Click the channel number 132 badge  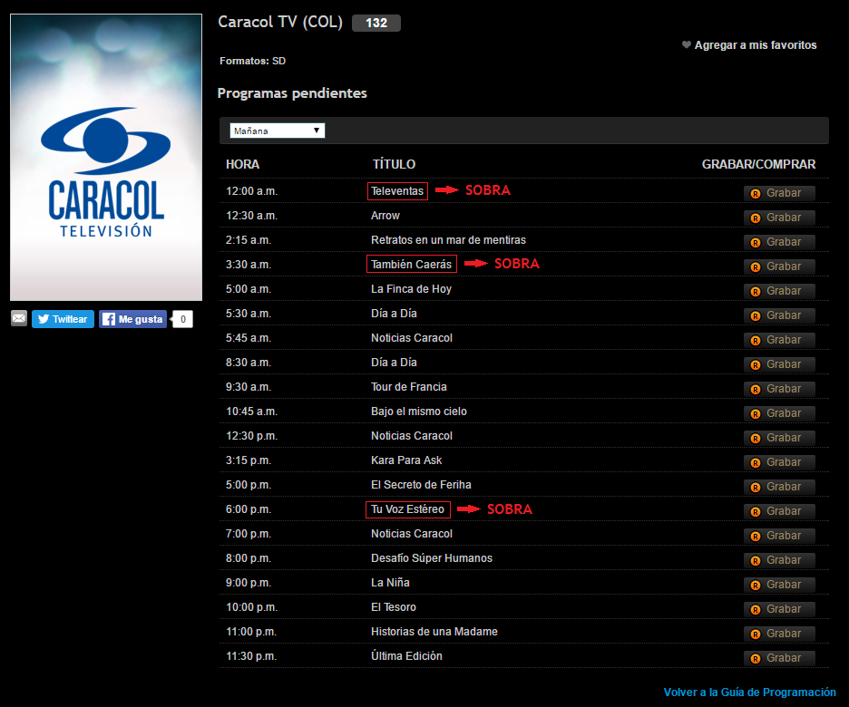tap(376, 23)
